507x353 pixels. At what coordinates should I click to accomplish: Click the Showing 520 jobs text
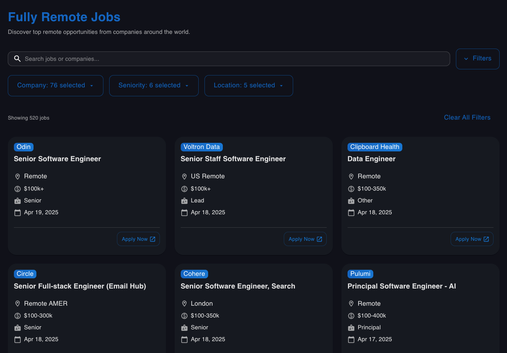pyautogui.click(x=29, y=118)
